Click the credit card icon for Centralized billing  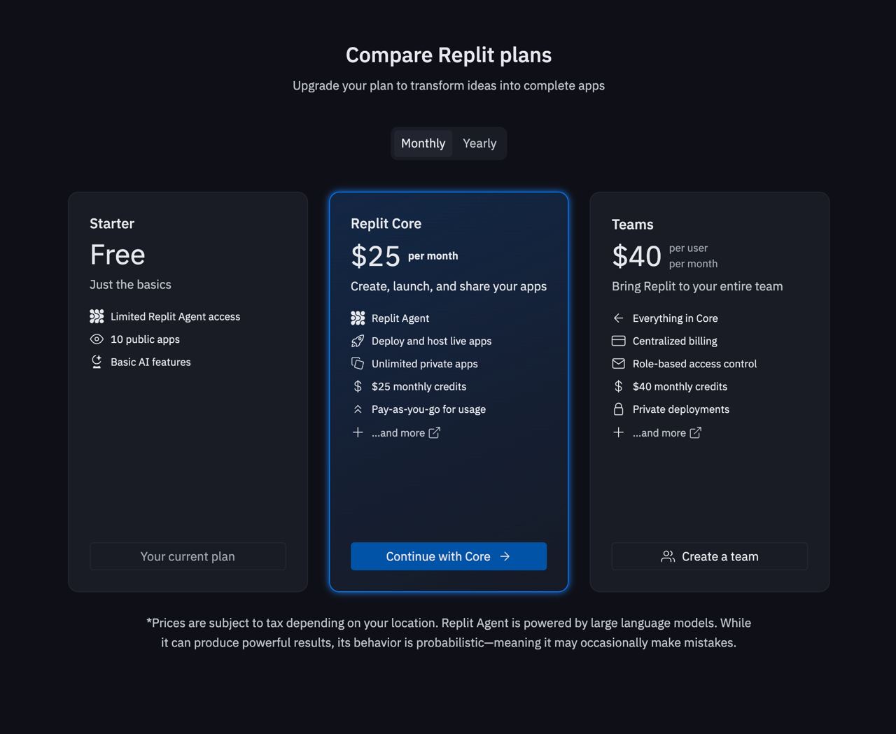pyautogui.click(x=619, y=341)
